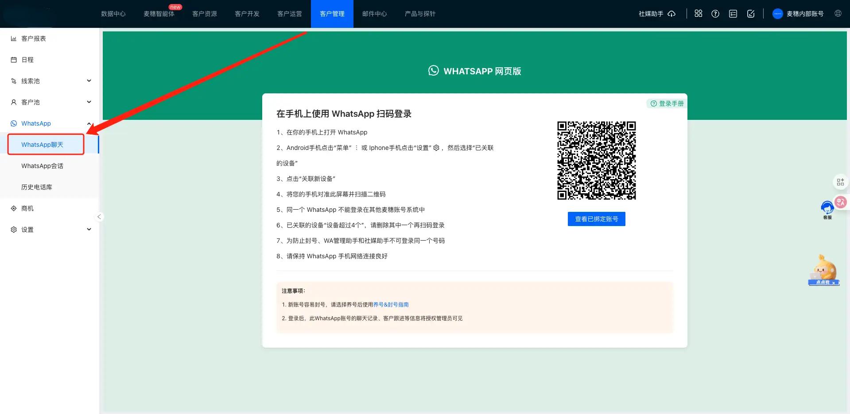This screenshot has height=414, width=850.
Task: Open the 养号&封号指南 link
Action: (x=391, y=305)
